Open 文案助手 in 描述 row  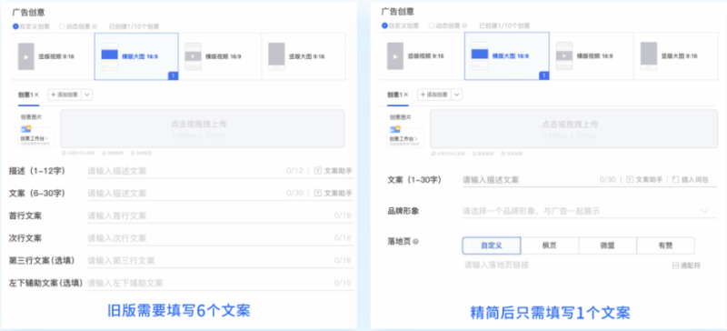(x=334, y=171)
